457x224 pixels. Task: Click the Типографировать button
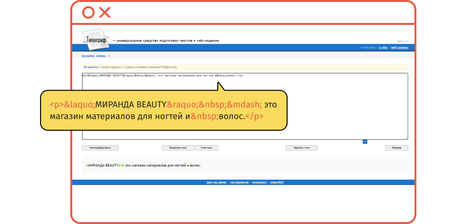[100, 148]
